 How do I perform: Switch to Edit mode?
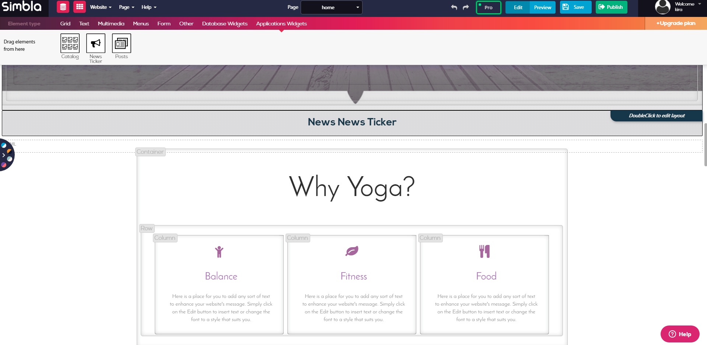[x=518, y=7]
